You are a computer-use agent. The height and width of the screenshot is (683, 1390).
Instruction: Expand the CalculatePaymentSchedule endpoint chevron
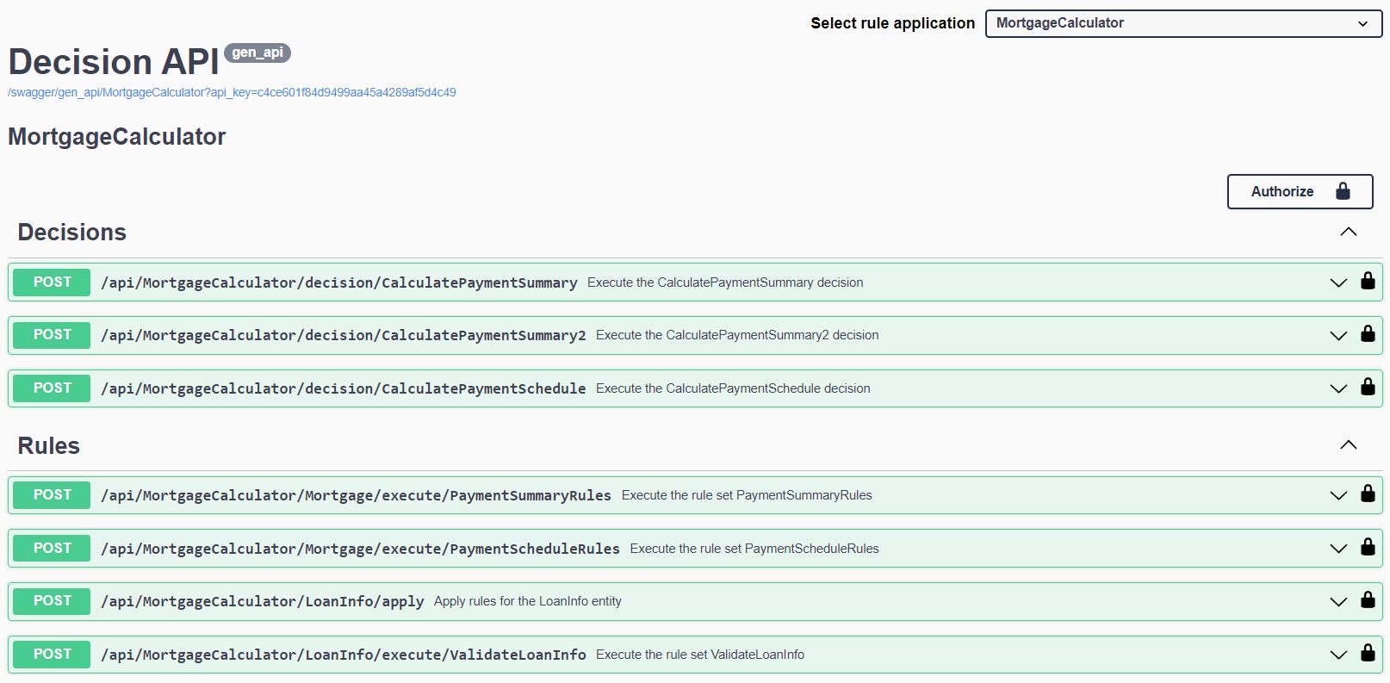1337,388
